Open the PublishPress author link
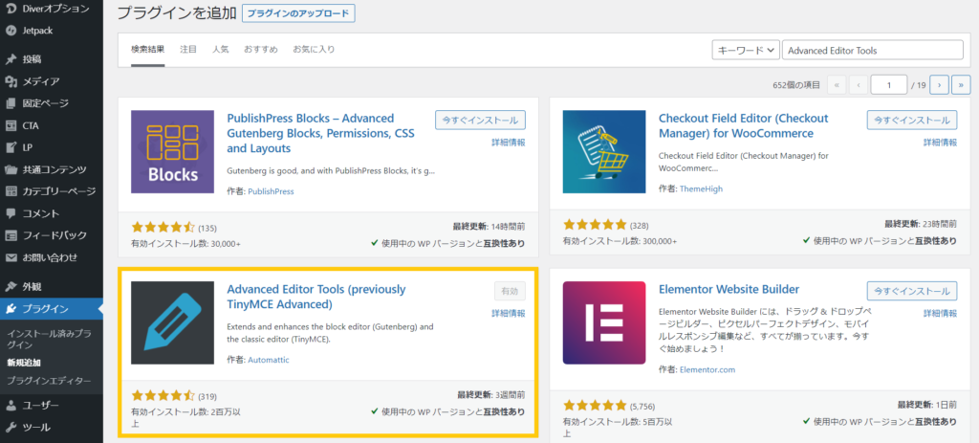The image size is (979, 443). pyautogui.click(x=271, y=191)
